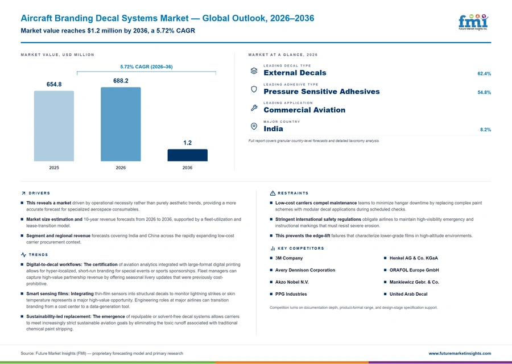Click the '2025' axis label
This screenshot has width=512, height=364.
pyautogui.click(x=54, y=168)
